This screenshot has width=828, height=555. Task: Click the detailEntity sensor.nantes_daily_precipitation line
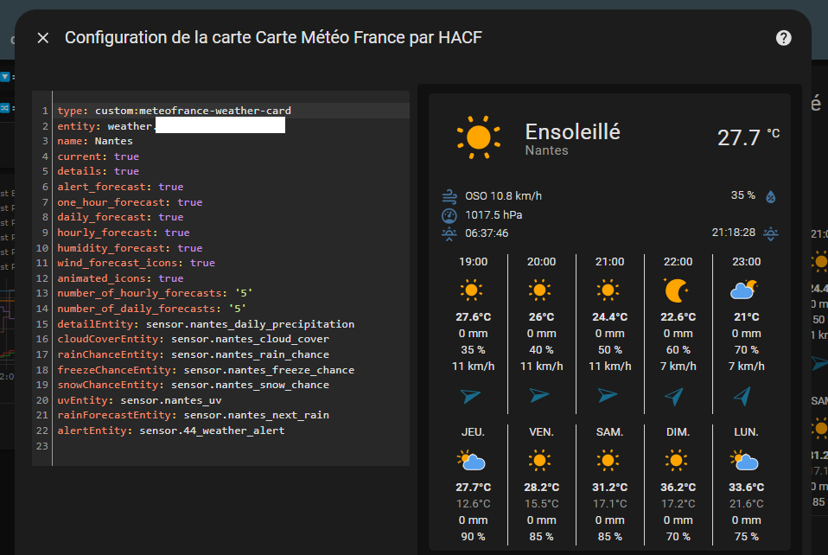[x=206, y=324]
